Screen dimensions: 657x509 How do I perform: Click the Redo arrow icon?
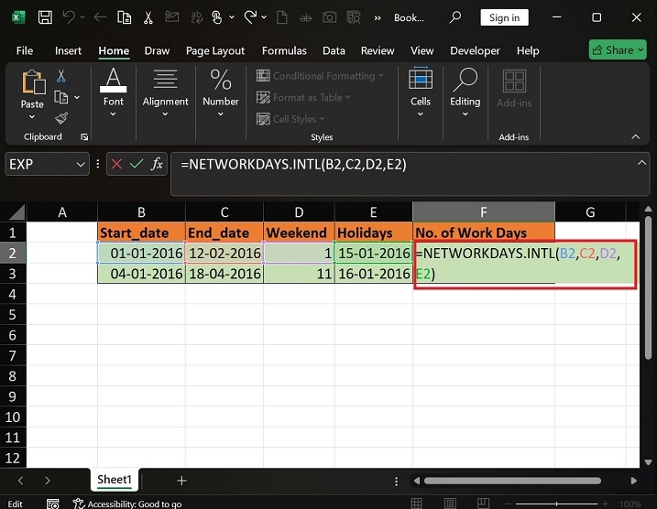[x=250, y=17]
